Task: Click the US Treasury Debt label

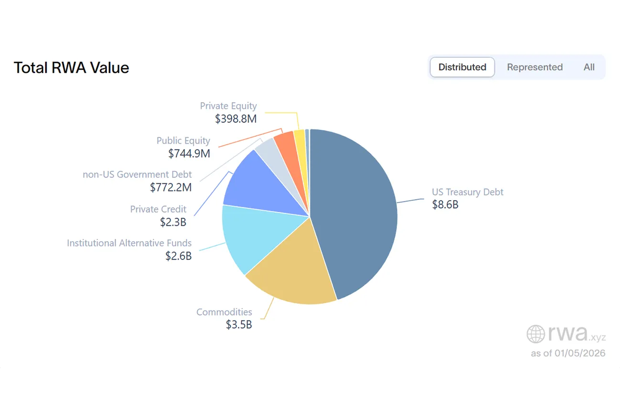Action: [x=467, y=192]
